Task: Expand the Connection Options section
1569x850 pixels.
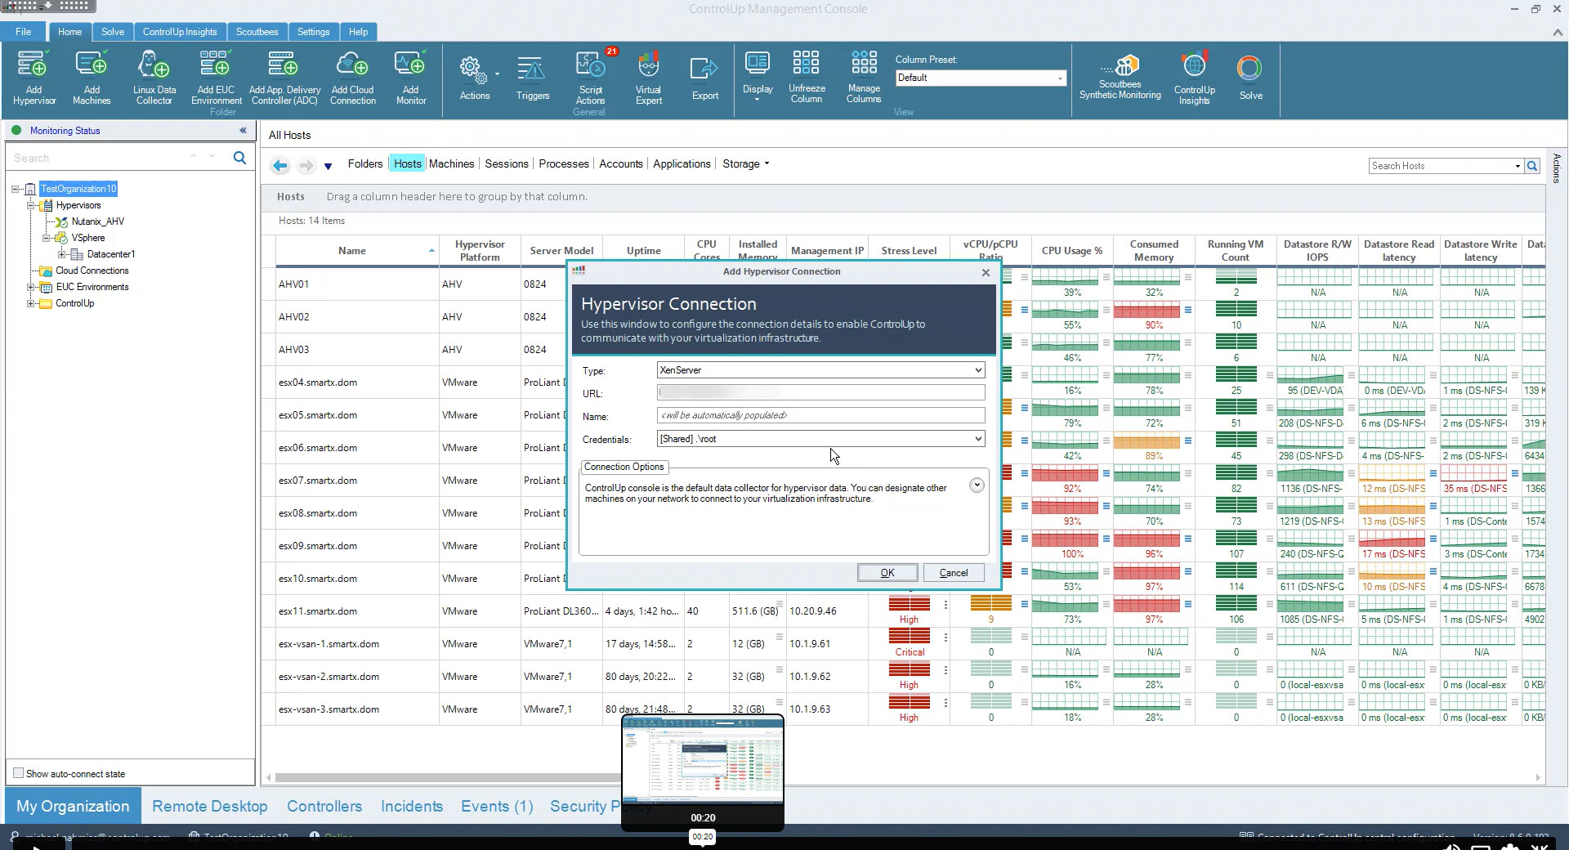Action: [976, 485]
